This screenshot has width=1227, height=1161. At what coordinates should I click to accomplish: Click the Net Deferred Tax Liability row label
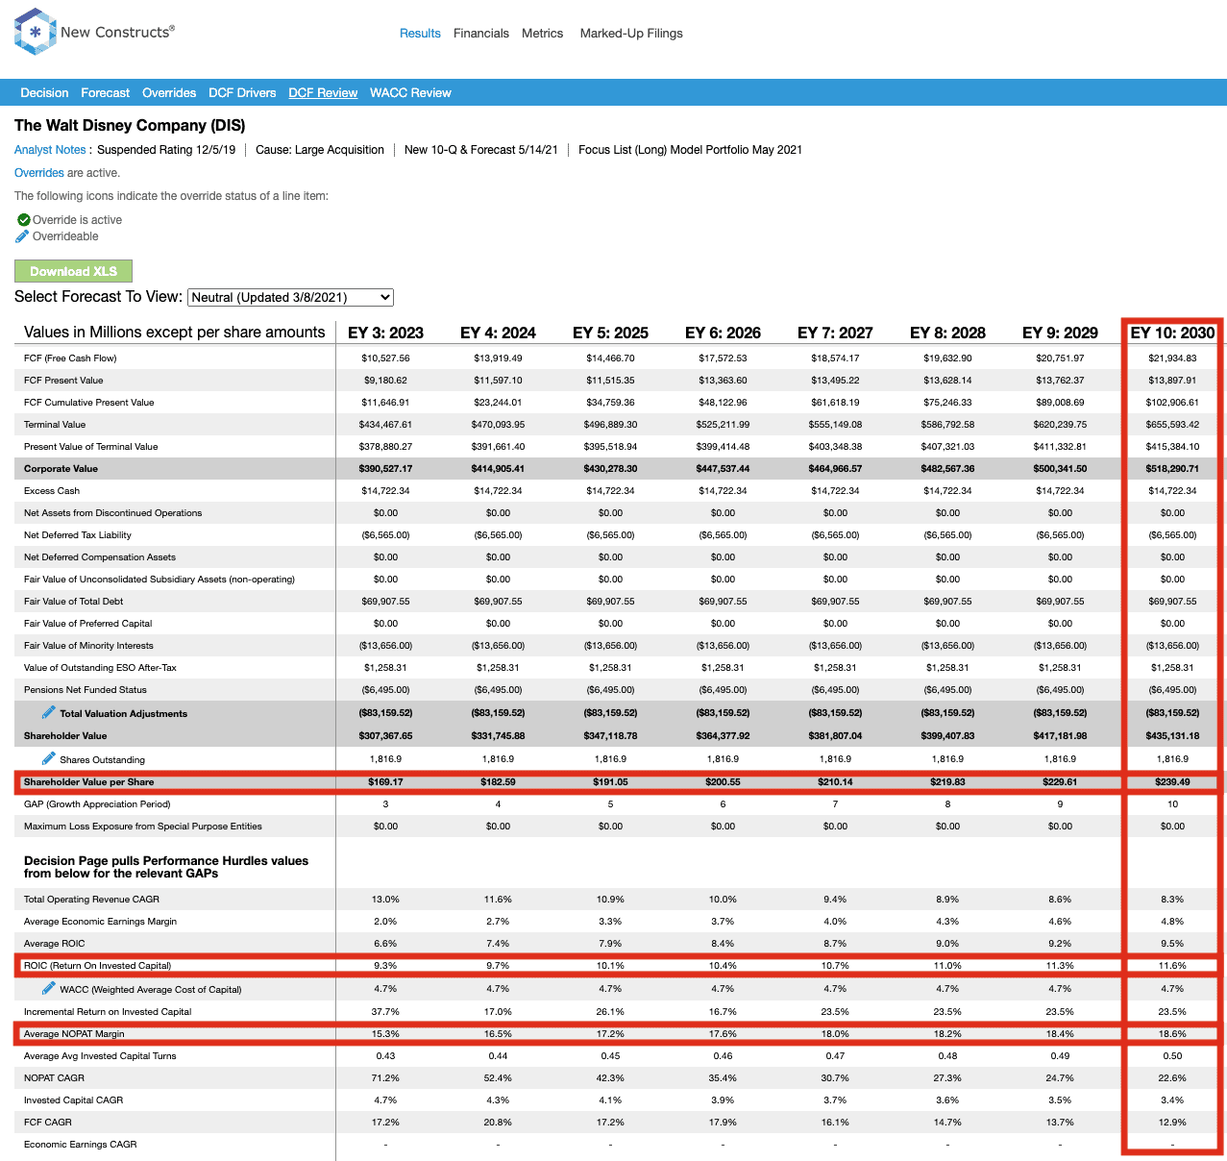pyautogui.click(x=78, y=535)
